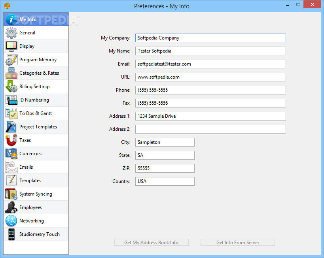Click the Program Memory pencil icon
324x258 pixels.
(11, 60)
